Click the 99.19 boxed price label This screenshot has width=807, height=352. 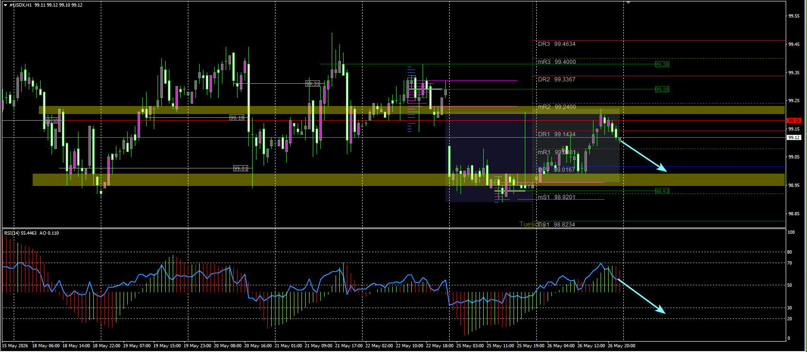(237, 118)
